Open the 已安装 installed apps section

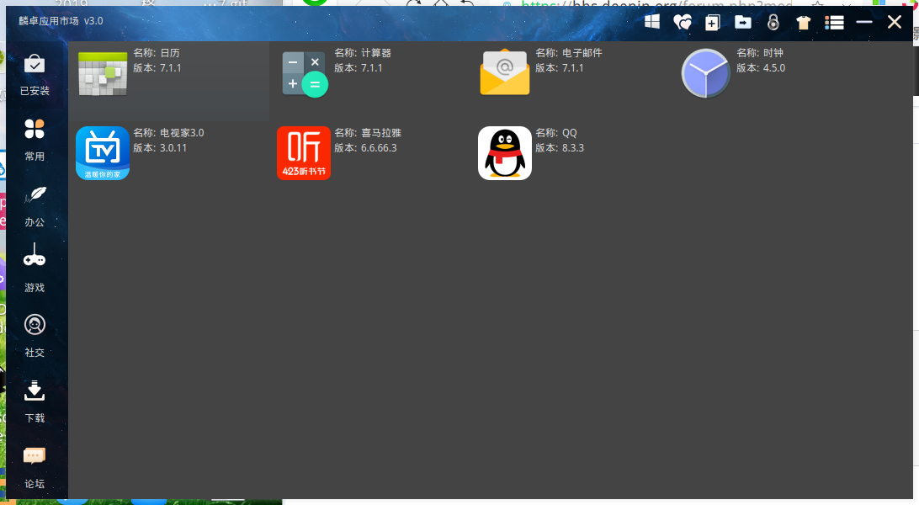point(35,74)
